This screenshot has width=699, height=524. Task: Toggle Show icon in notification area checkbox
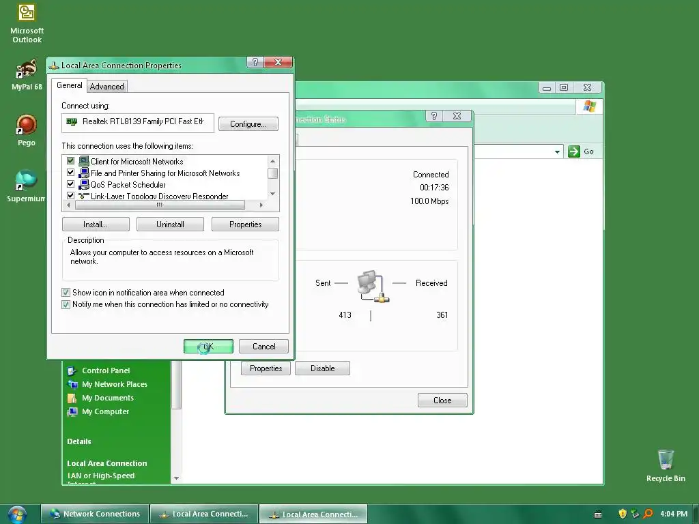[66, 292]
